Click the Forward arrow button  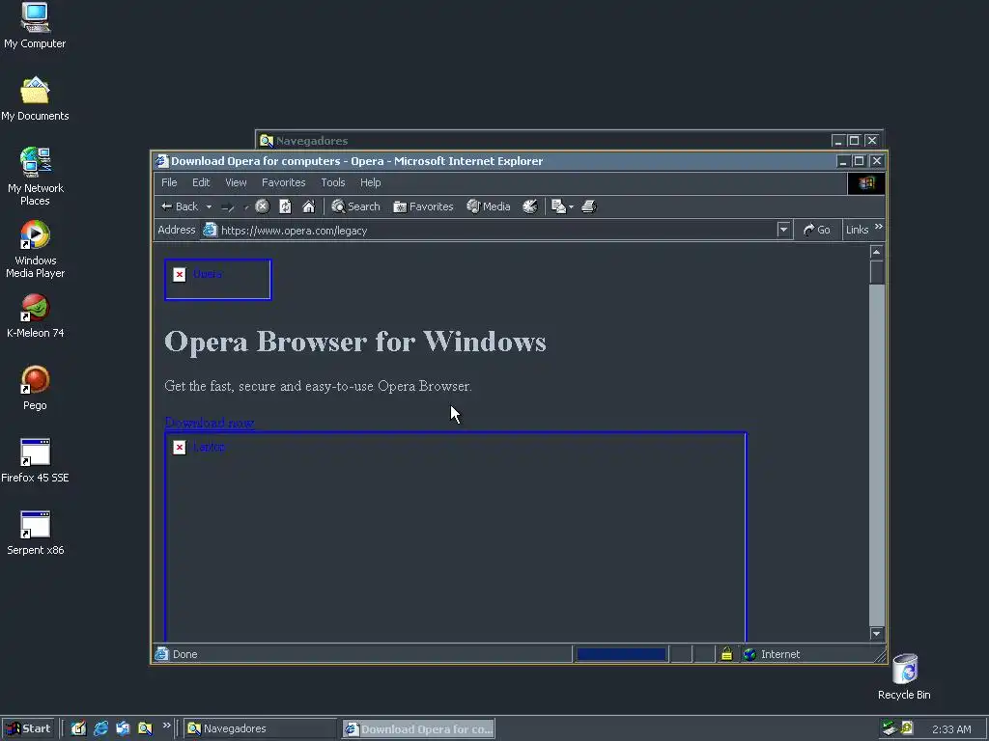tap(228, 206)
